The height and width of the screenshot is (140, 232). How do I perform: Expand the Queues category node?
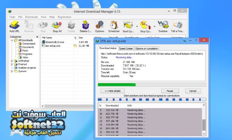tap(12, 71)
